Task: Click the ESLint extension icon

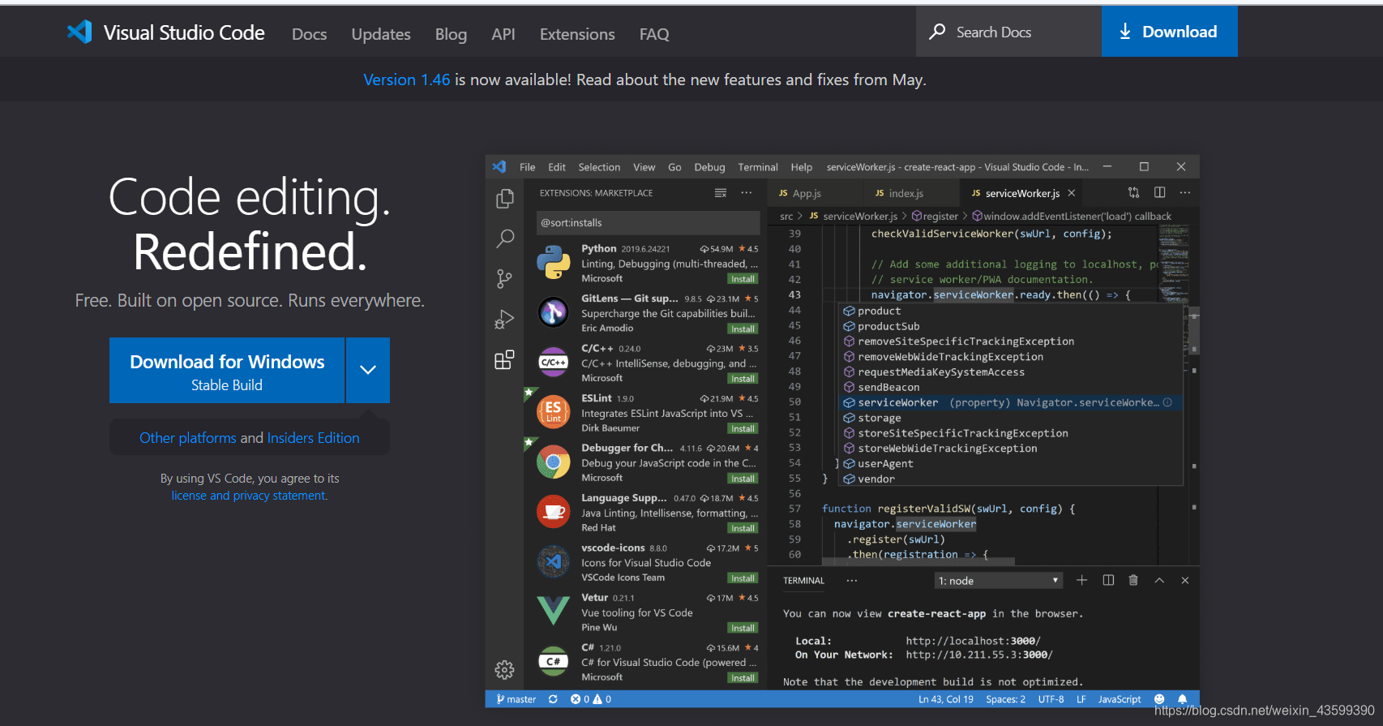Action: point(553,412)
